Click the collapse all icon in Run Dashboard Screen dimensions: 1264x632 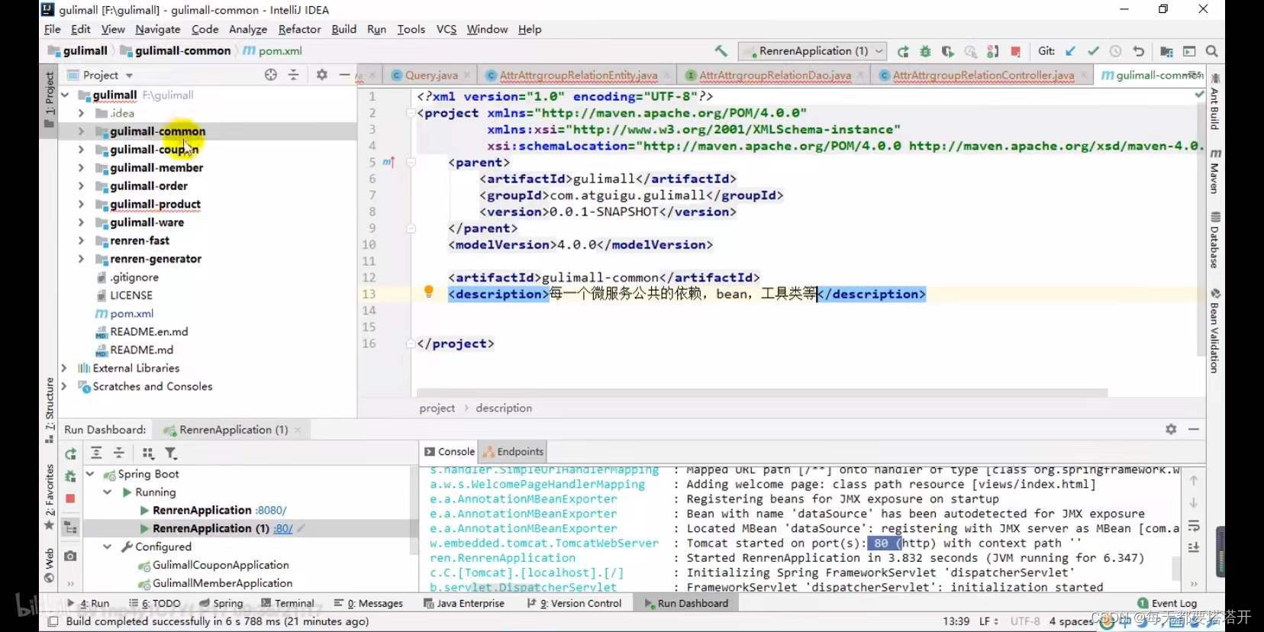119,453
